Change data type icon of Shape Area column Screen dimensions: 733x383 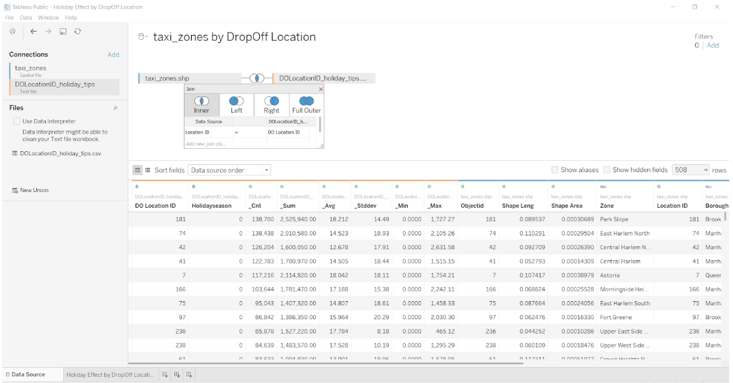point(553,187)
